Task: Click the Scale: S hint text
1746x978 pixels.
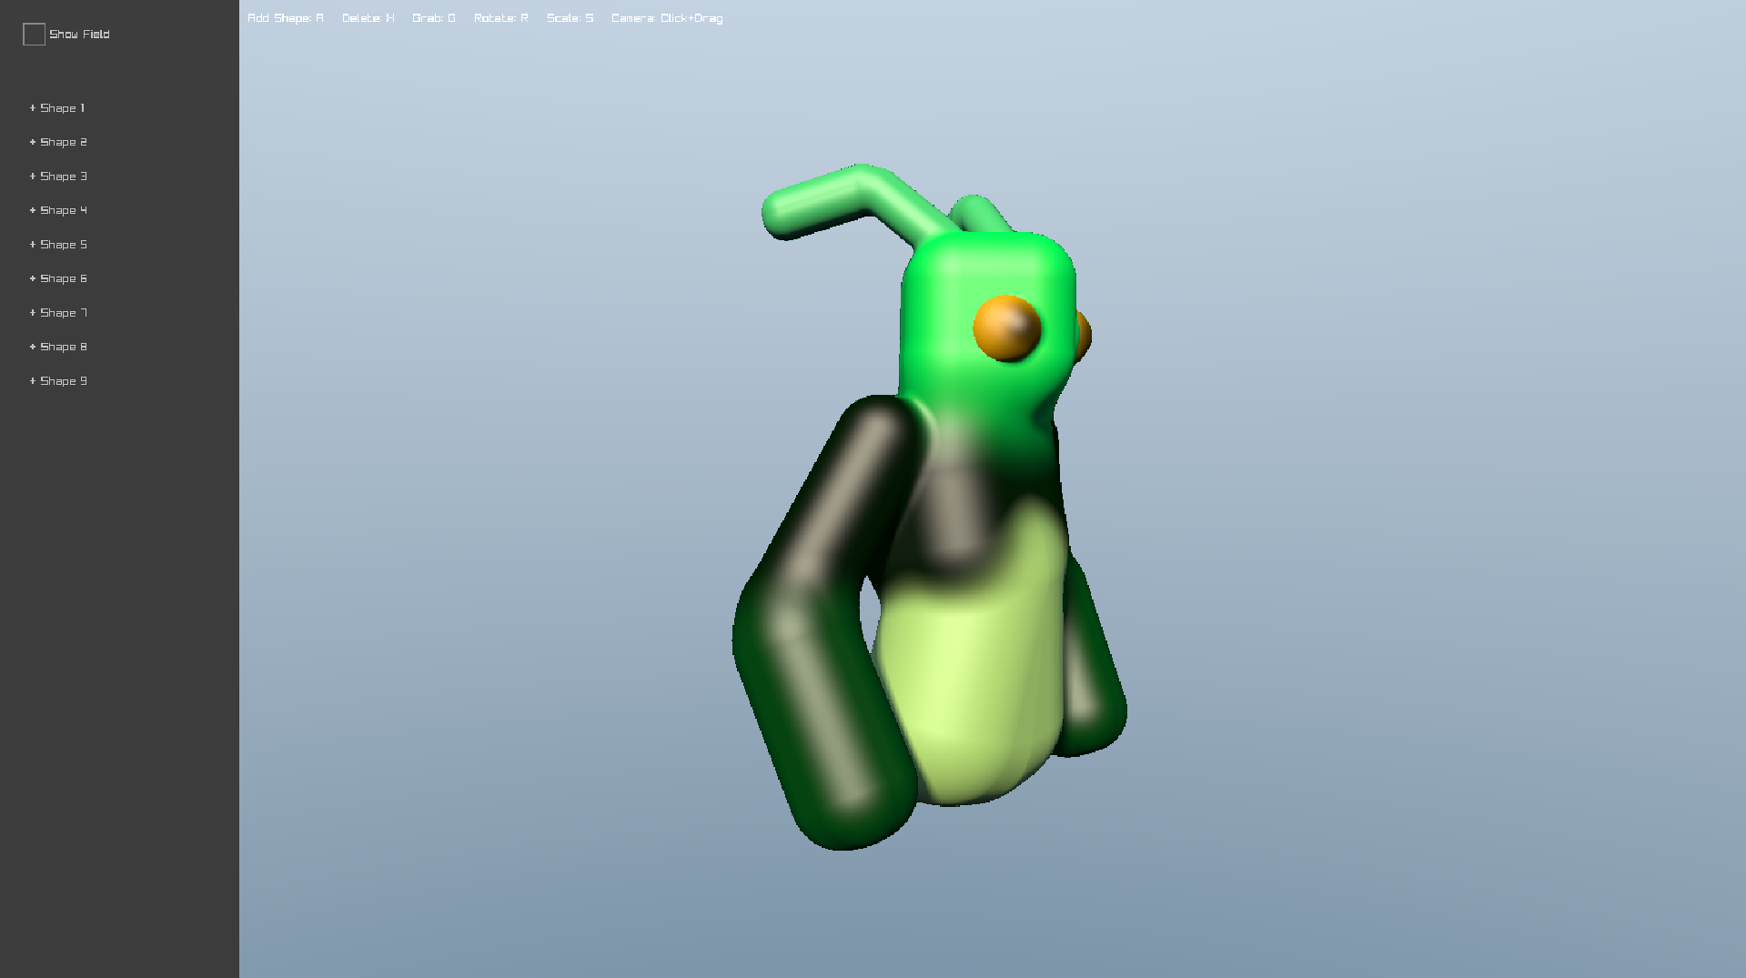Action: click(x=570, y=18)
